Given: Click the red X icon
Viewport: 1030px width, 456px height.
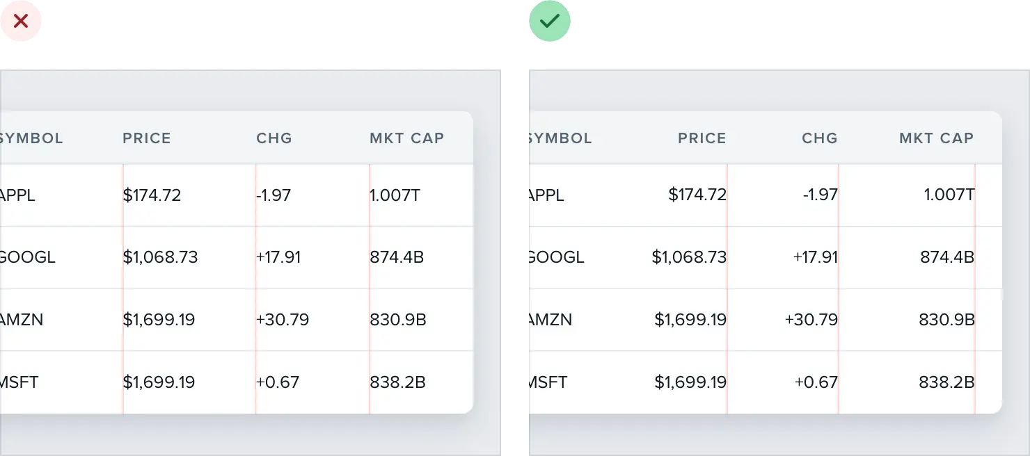Looking at the screenshot, I should (x=21, y=22).
